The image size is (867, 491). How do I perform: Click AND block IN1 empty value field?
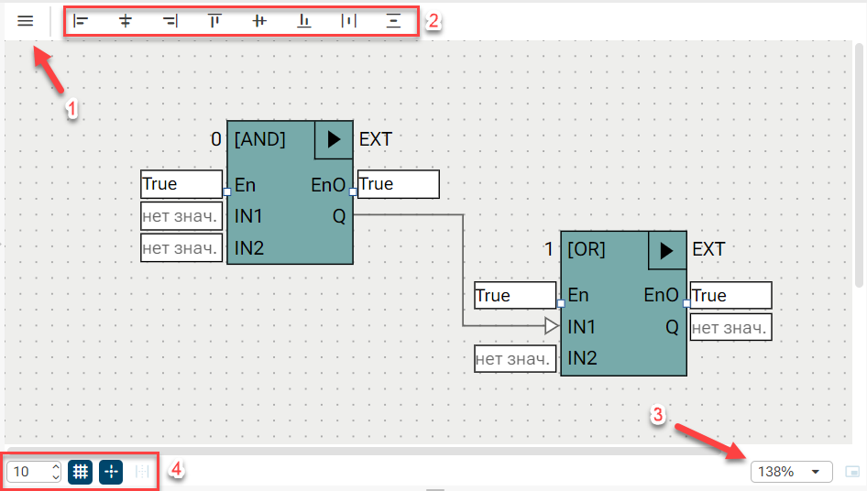(x=181, y=216)
